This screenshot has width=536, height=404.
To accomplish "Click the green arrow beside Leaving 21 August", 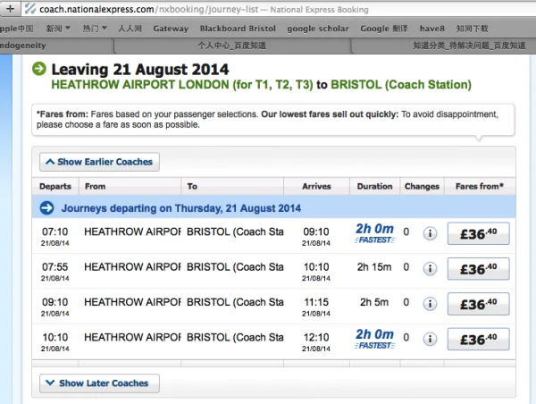I will tap(38, 69).
